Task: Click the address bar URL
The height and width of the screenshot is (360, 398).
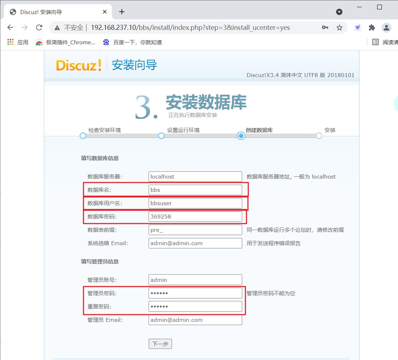Action: click(x=190, y=27)
